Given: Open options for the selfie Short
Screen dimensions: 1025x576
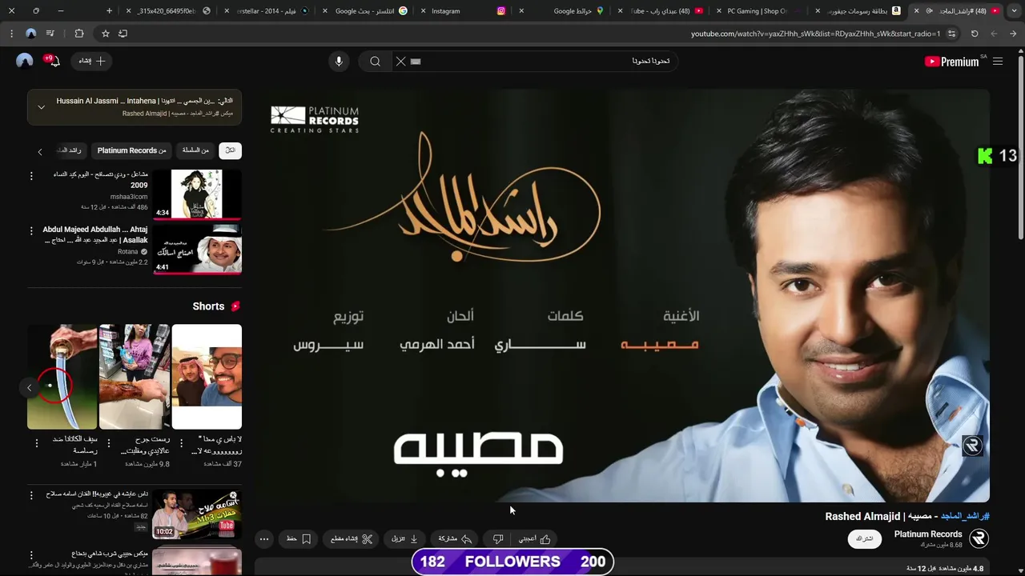Looking at the screenshot, I should [x=182, y=442].
